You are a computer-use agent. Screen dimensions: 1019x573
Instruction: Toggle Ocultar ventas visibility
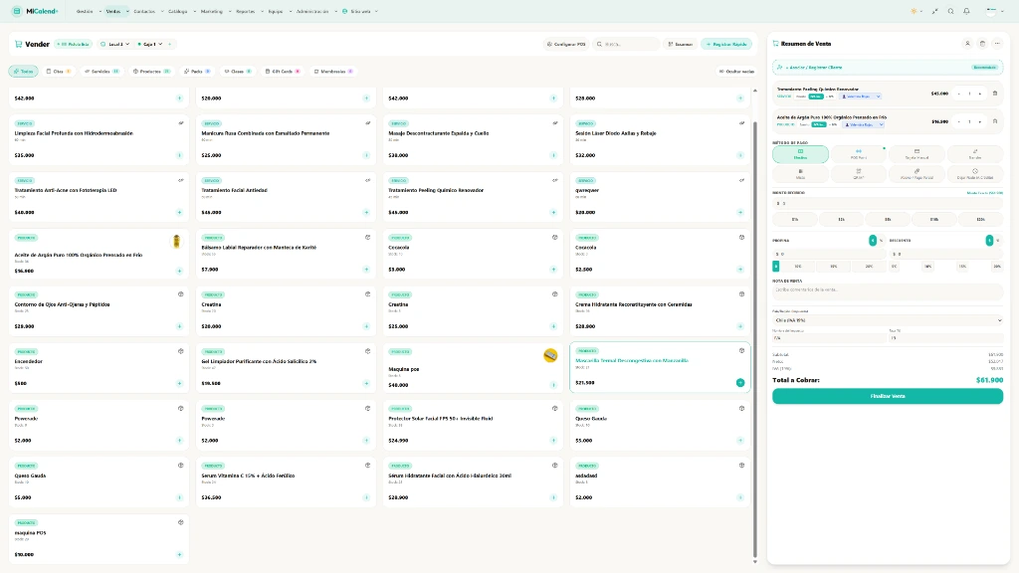[x=736, y=72]
